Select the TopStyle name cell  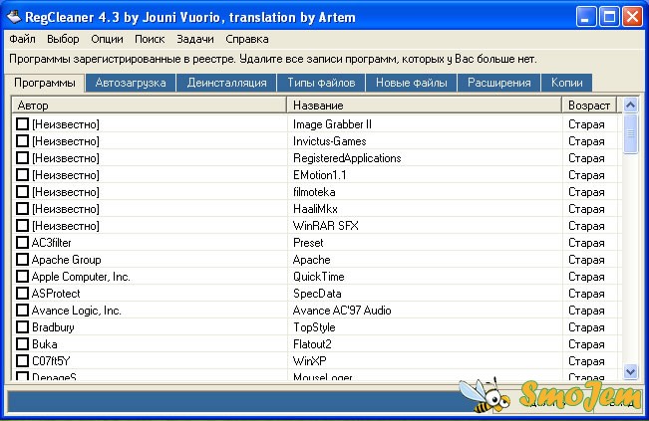314,327
